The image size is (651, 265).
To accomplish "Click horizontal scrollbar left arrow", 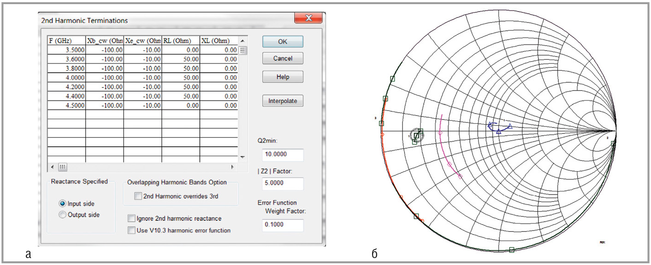I will click(x=52, y=167).
